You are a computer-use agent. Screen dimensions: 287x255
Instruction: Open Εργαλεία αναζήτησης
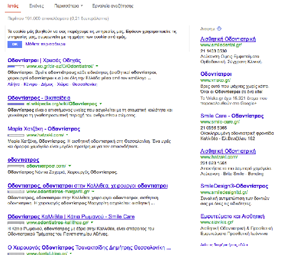point(113,6)
